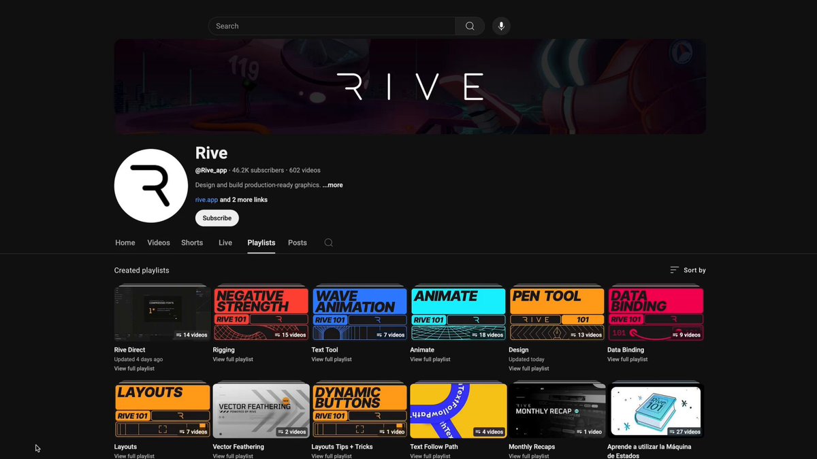Click the 'Text Follow Path' title
The width and height of the screenshot is (817, 459).
coord(434,447)
